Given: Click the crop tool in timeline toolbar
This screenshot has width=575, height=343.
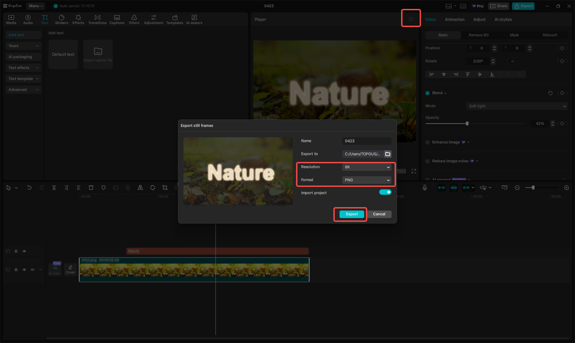Looking at the screenshot, I should coord(165,188).
